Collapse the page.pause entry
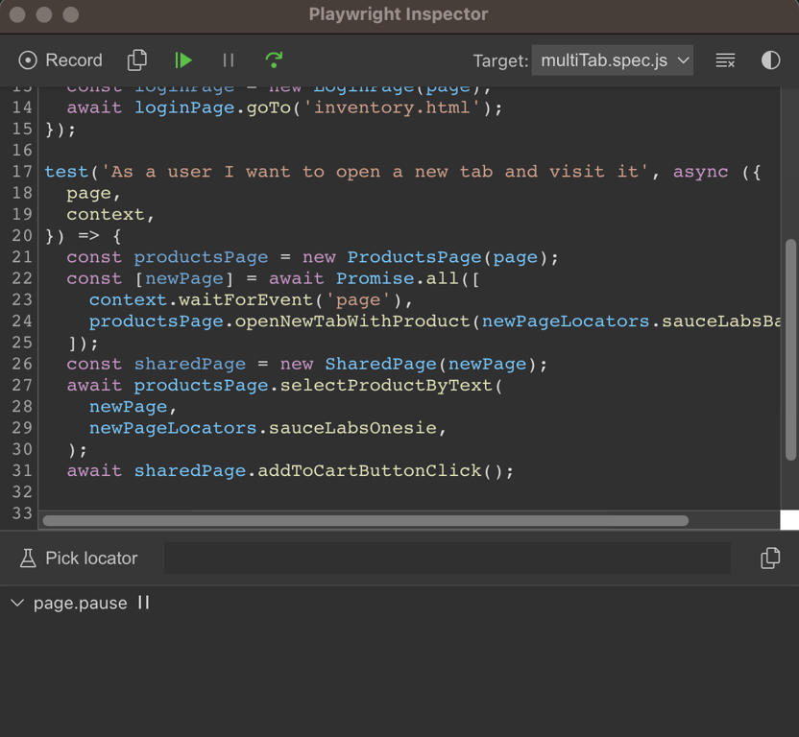The width and height of the screenshot is (799, 737). pyautogui.click(x=16, y=603)
